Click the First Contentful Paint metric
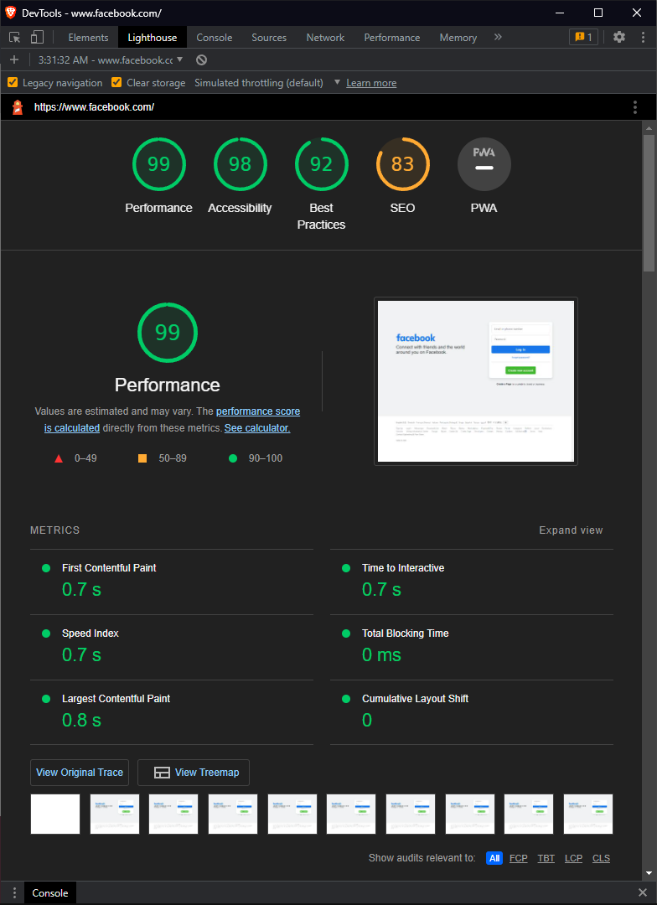The width and height of the screenshot is (657, 905). coord(172,582)
